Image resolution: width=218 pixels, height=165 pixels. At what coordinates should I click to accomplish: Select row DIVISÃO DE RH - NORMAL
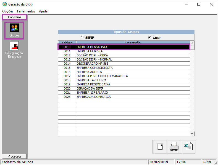124,59
